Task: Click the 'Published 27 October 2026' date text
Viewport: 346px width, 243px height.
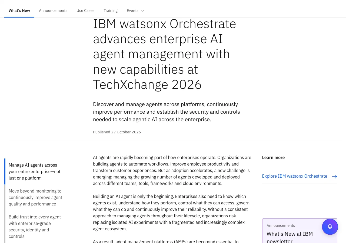Action: pyautogui.click(x=117, y=132)
